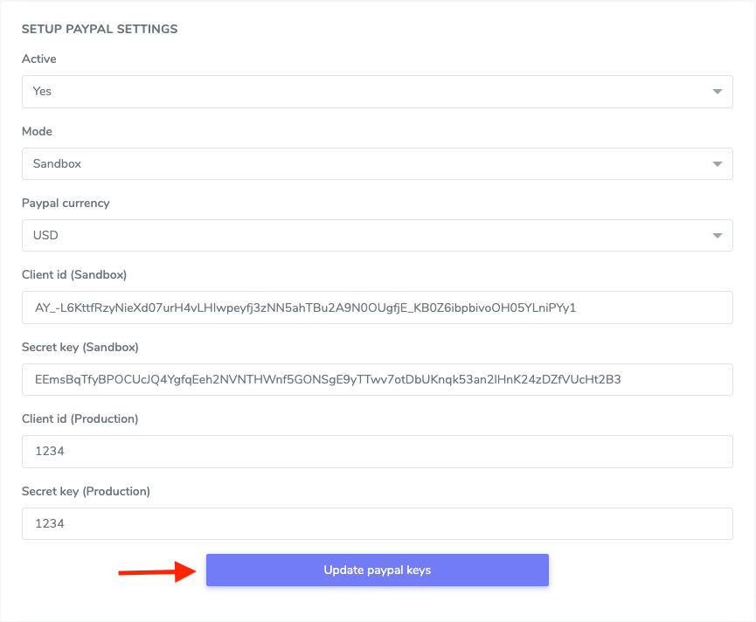Click the Update paypal keys button

click(377, 570)
